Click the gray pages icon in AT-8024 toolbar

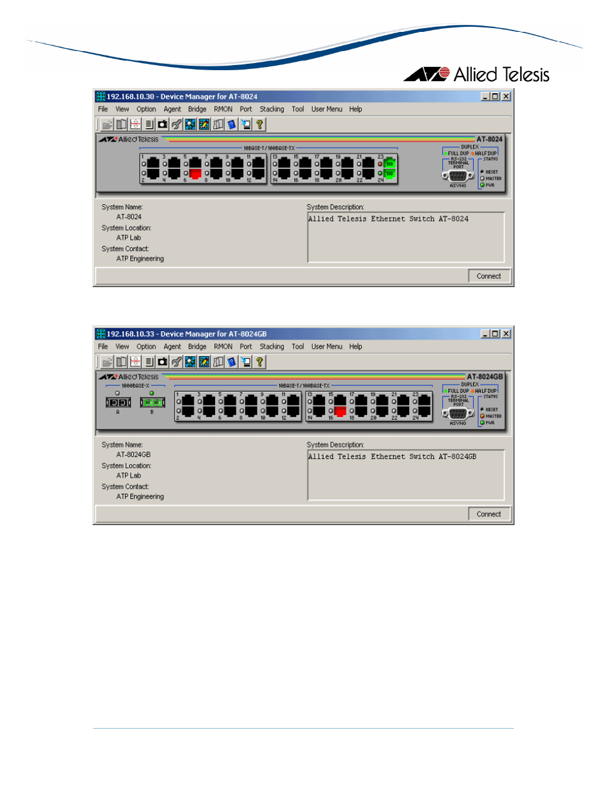218,124
